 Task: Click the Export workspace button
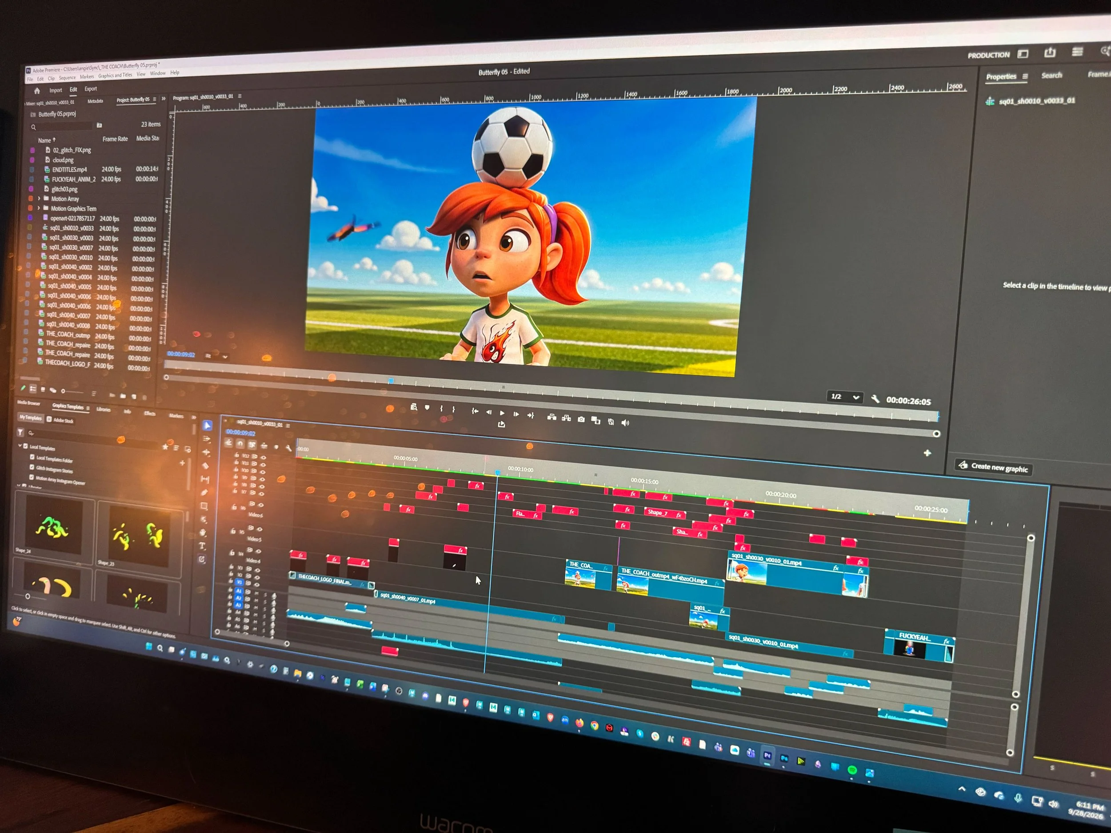(91, 89)
